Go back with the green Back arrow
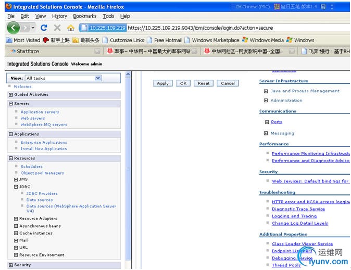Image resolution: width=351 pixels, height=270 pixels. coord(13,28)
